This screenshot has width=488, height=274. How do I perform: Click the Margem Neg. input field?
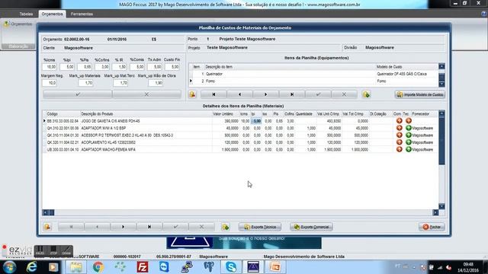point(49,83)
